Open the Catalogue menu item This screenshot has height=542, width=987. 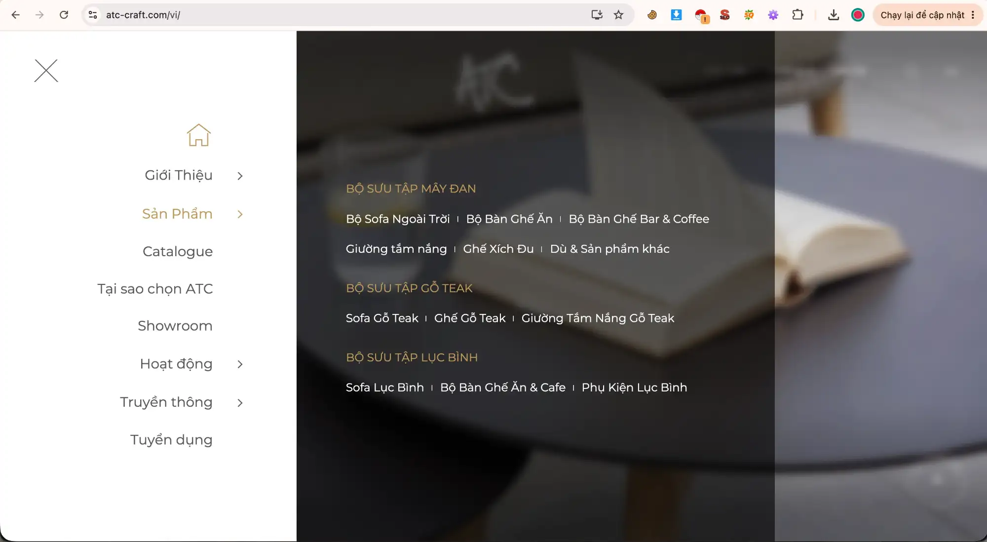(x=178, y=251)
